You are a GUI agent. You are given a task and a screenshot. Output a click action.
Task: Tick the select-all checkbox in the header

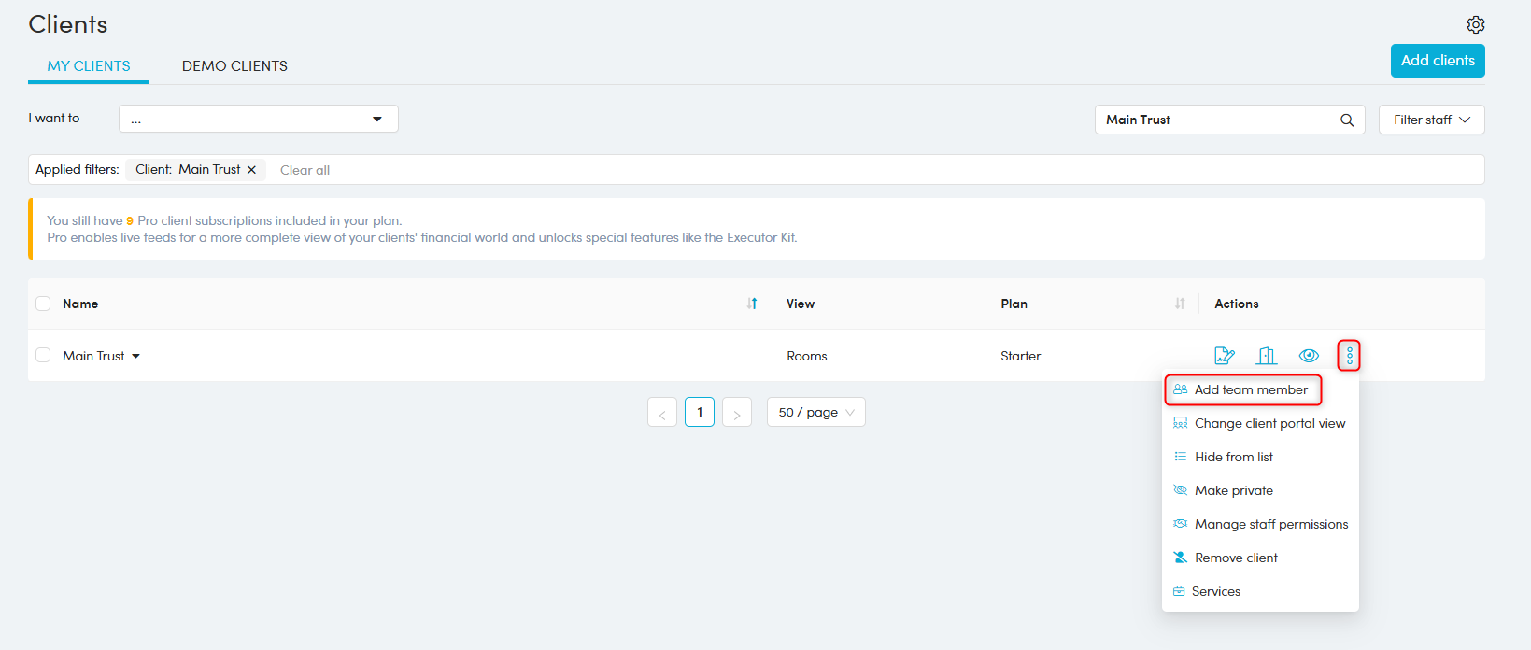[x=43, y=304]
